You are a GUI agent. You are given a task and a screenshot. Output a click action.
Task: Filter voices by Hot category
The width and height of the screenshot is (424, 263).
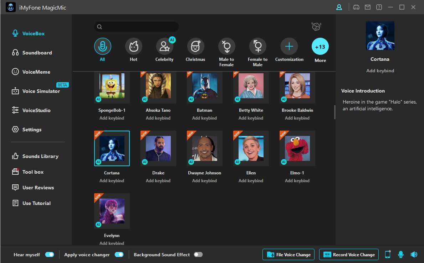[134, 46]
